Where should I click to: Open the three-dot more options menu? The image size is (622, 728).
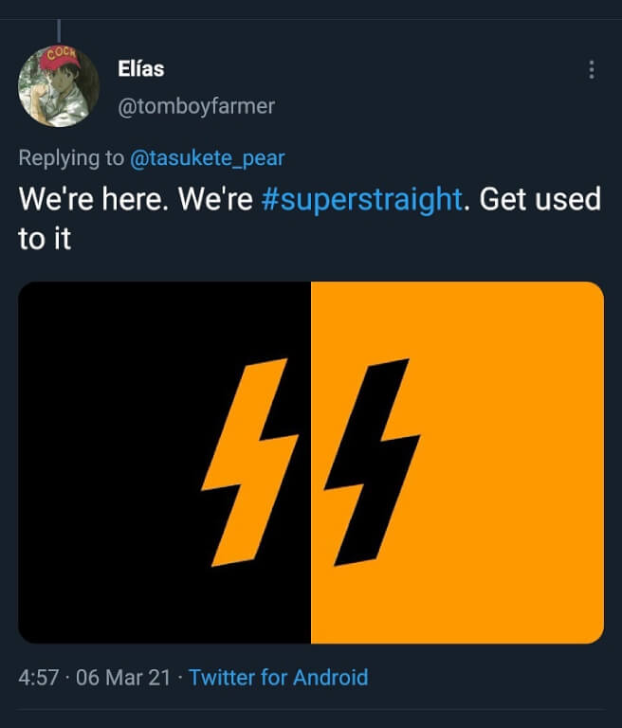[x=592, y=69]
